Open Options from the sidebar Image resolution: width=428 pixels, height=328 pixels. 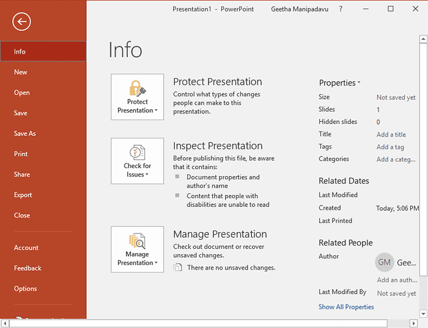(26, 289)
